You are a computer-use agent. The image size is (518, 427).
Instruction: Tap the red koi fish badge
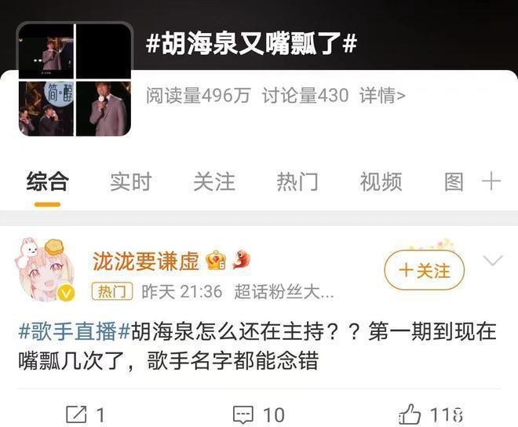point(242,260)
